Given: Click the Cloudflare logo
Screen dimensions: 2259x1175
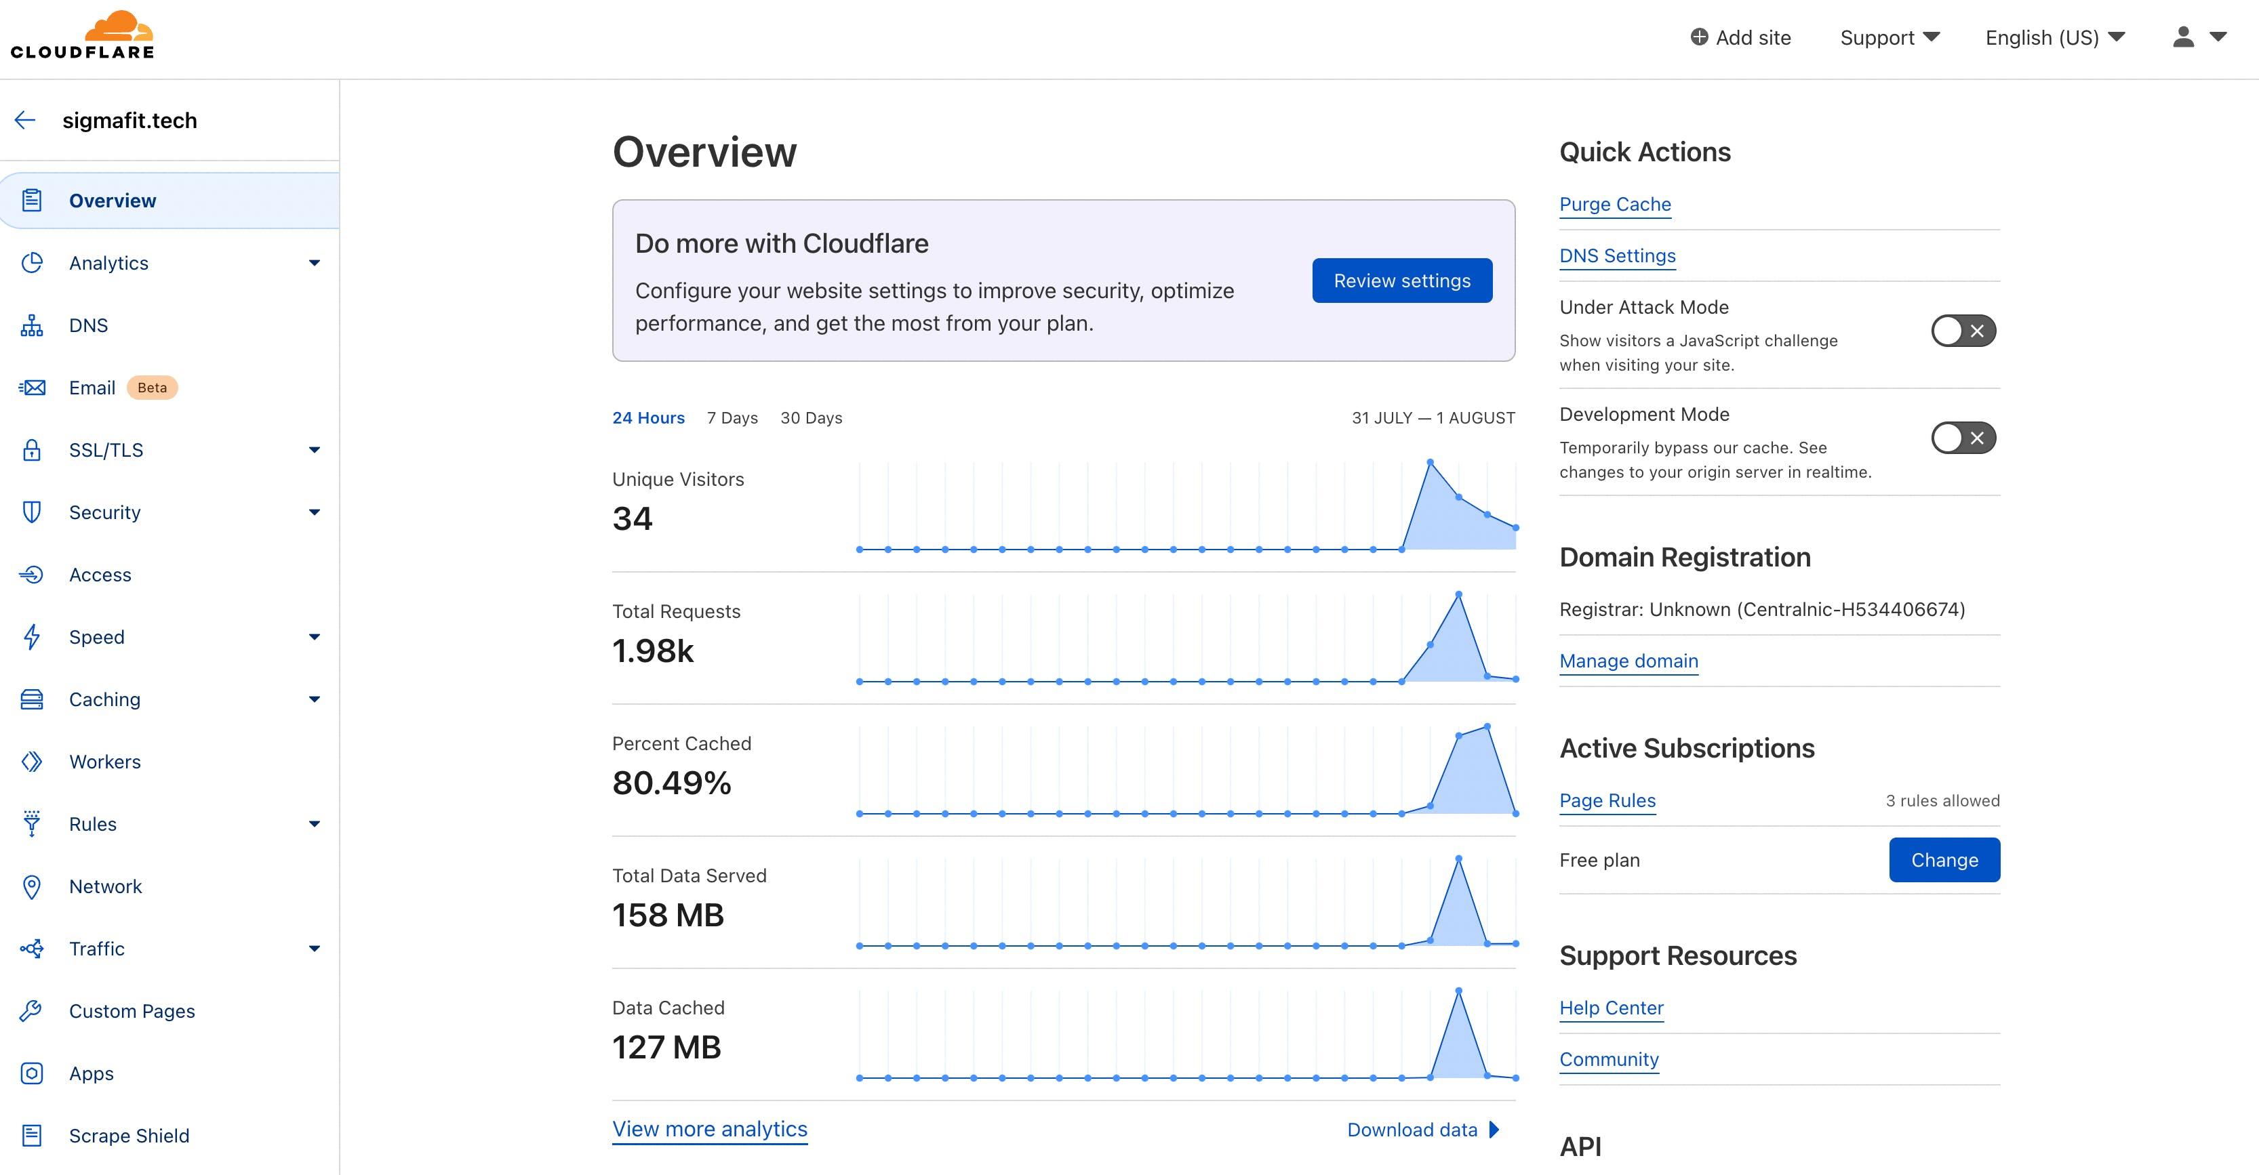Looking at the screenshot, I should (x=81, y=33).
